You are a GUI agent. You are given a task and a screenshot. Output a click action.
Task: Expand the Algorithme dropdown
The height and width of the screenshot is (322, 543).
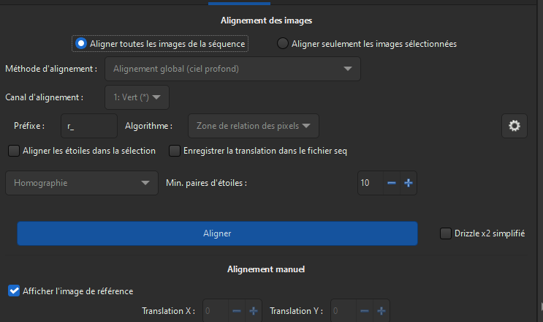coord(253,126)
